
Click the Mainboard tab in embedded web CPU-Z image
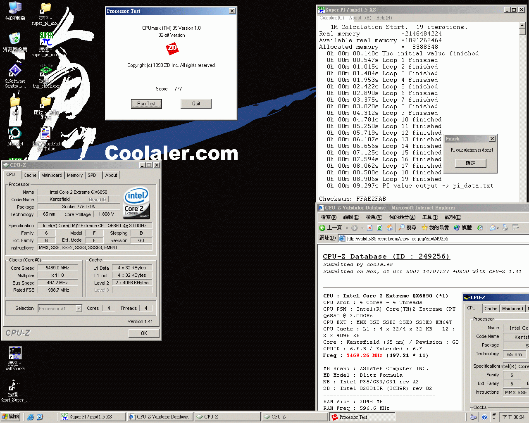[512, 309]
